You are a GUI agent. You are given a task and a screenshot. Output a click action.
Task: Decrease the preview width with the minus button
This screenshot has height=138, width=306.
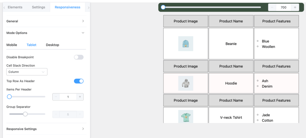[x=272, y=7]
